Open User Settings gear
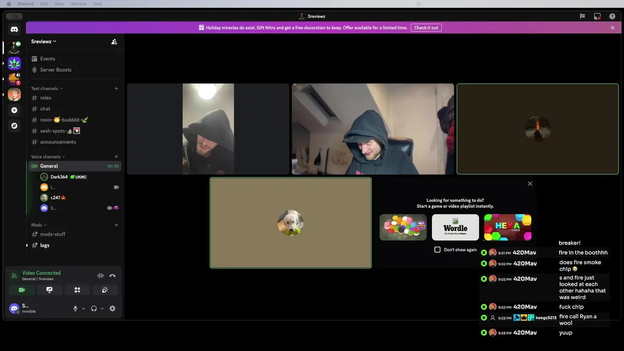The image size is (624, 351). [x=113, y=308]
